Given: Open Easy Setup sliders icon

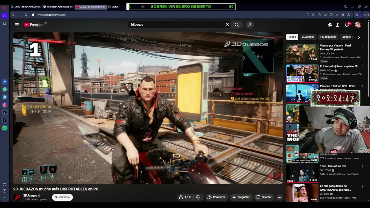Looking at the screenshot, I should [343, 14].
